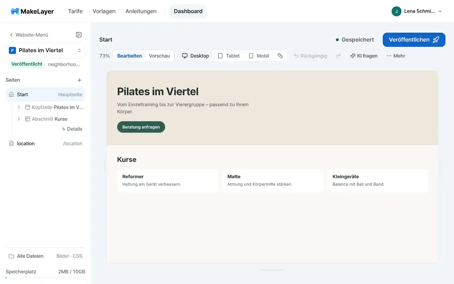Switch to Bearbeiten mode
Viewport: 454px width, 284px height.
pos(129,56)
